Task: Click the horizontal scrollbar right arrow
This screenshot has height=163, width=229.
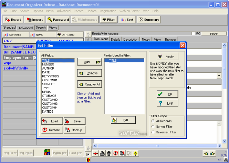Action: coord(219,146)
